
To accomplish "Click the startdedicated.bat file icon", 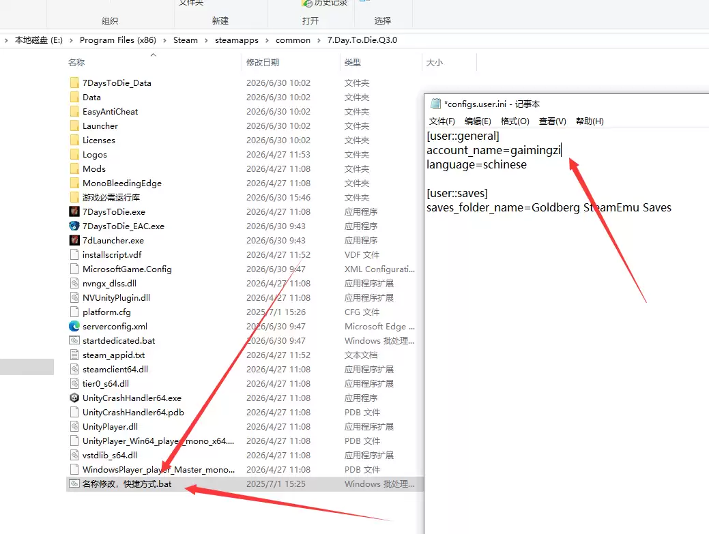I will [x=74, y=340].
